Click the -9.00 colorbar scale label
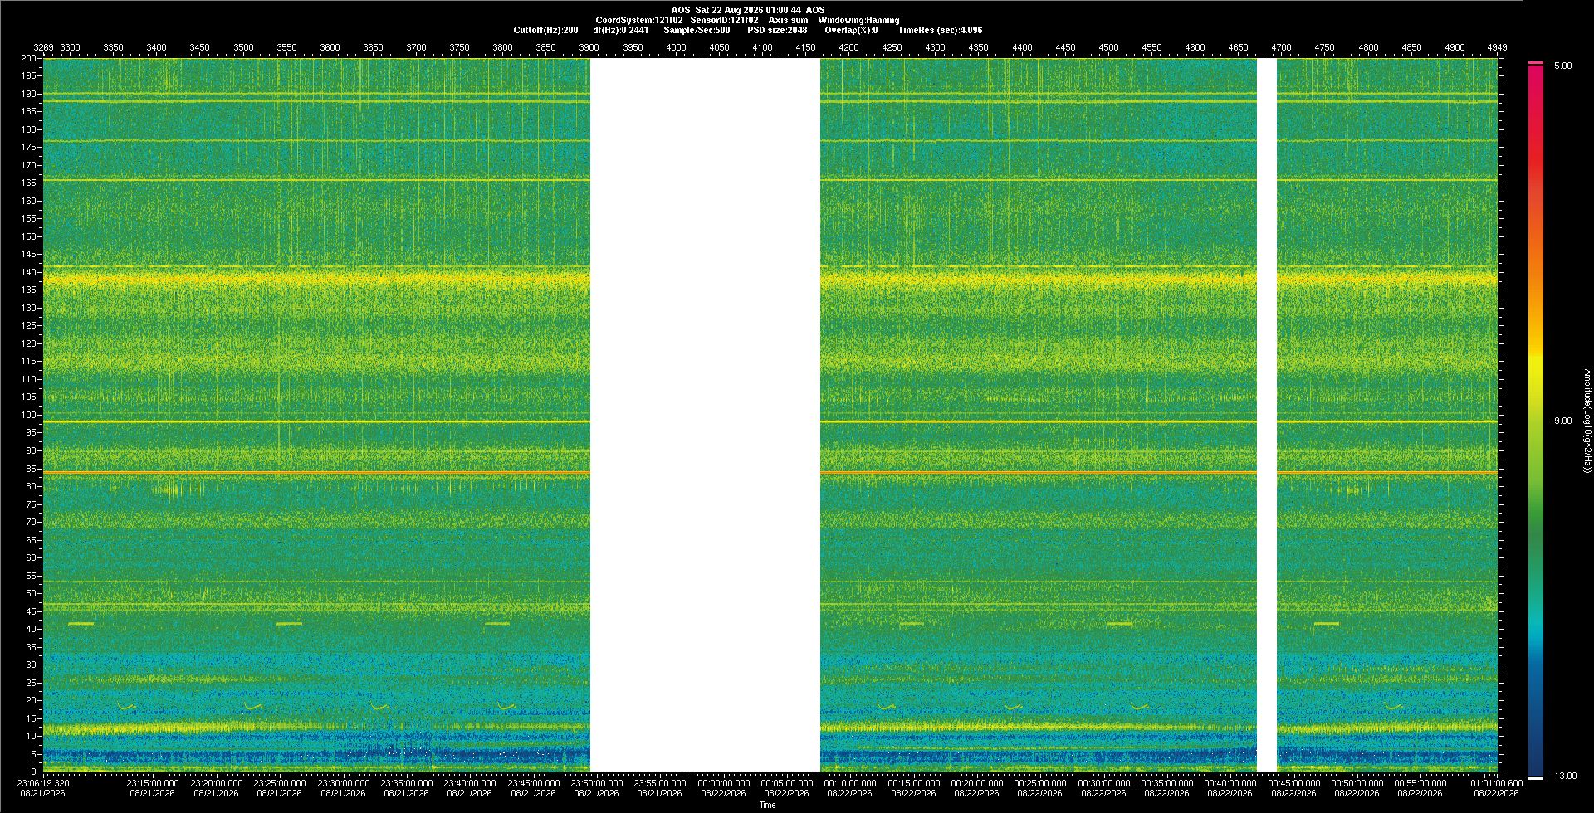The image size is (1594, 813). pyautogui.click(x=1562, y=421)
